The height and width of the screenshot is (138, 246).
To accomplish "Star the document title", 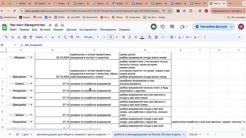I will (50, 25).
